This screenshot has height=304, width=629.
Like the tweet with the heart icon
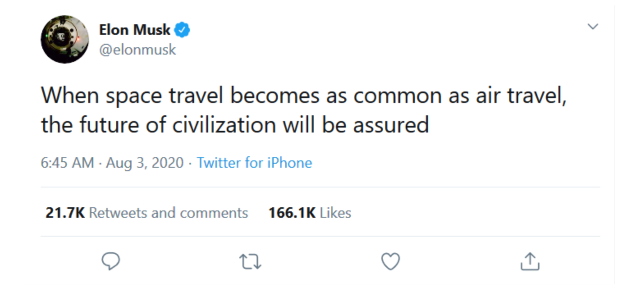click(x=390, y=261)
